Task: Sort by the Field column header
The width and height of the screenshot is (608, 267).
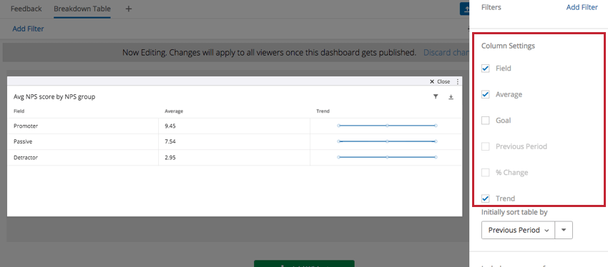Action: 19,111
